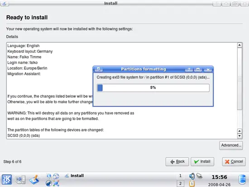Click the Partitions formatting window menu icon

tap(99, 69)
